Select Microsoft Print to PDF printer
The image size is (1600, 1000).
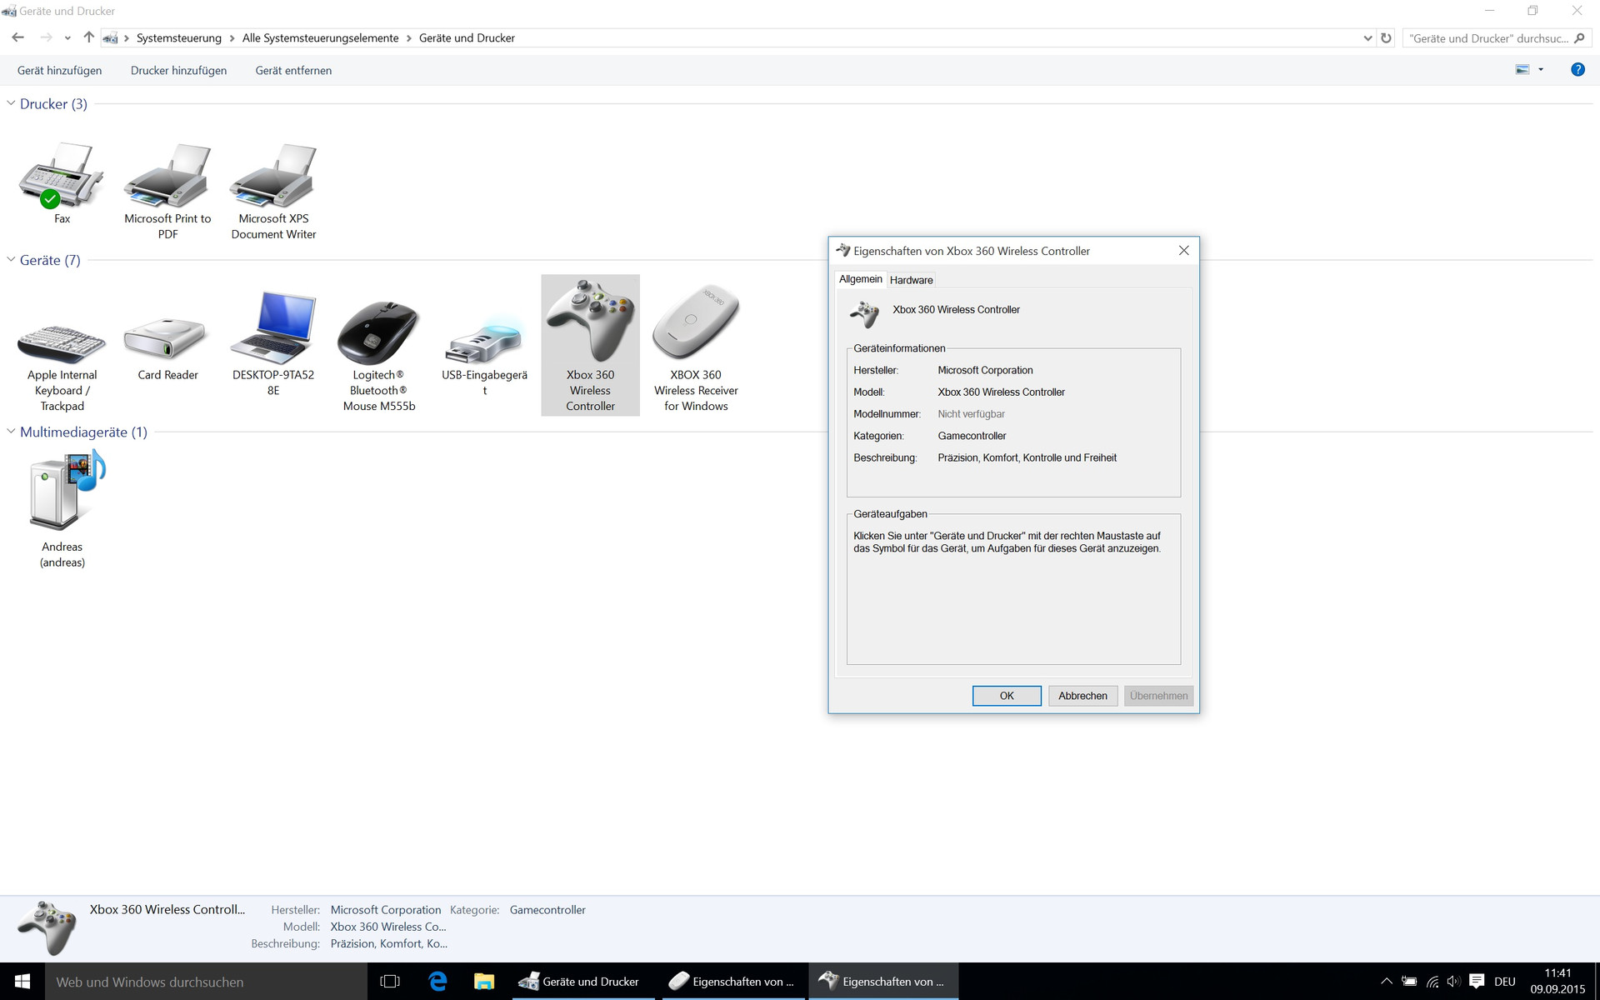click(x=167, y=177)
